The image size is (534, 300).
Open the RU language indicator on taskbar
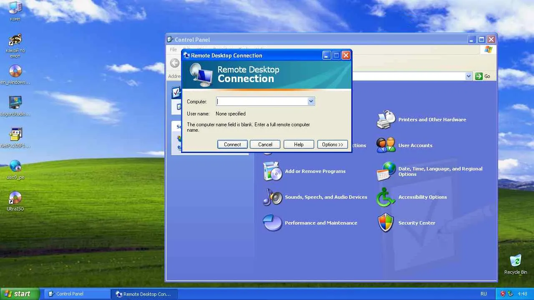click(484, 294)
